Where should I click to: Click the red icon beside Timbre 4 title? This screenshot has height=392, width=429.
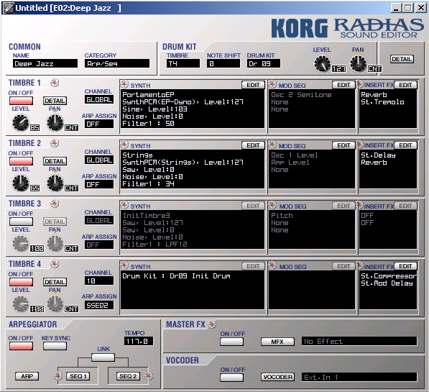pos(55,264)
